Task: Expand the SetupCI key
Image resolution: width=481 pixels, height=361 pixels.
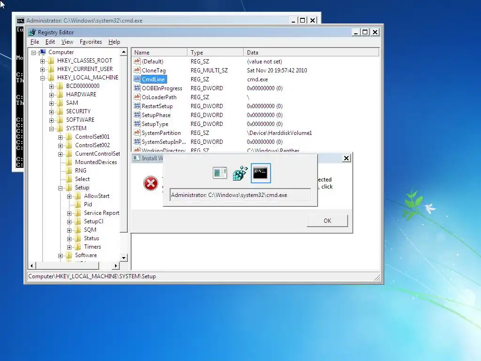Action: 70,222
